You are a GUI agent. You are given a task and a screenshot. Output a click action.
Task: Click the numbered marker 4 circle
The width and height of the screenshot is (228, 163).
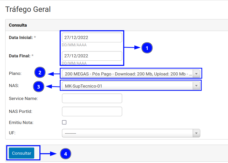tap(66, 154)
